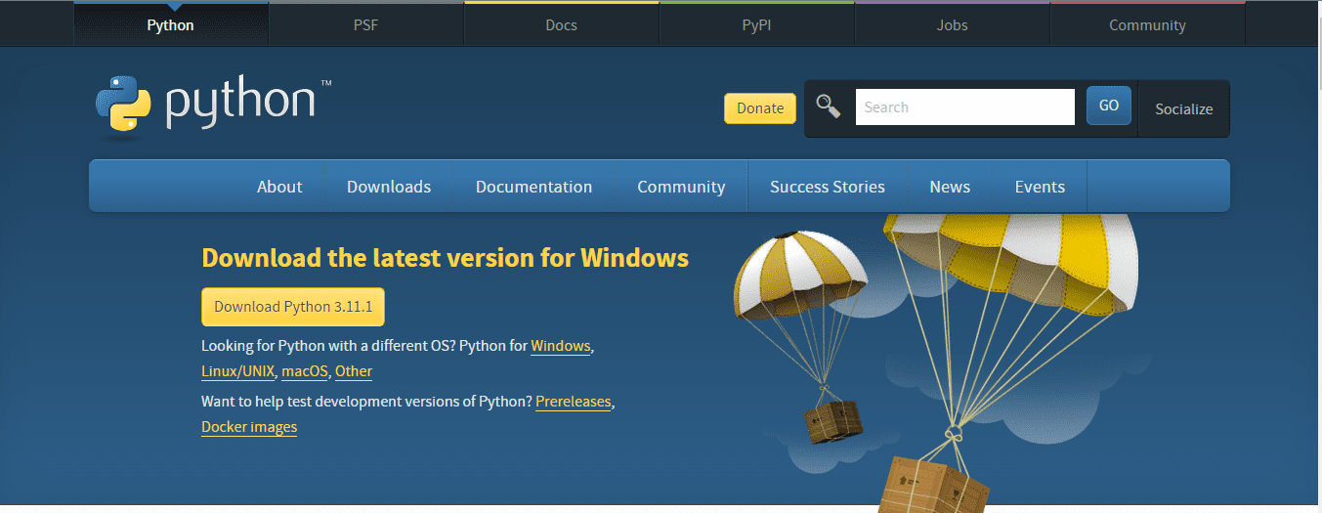Select the Python top tab
1322x513 pixels.
(x=170, y=24)
